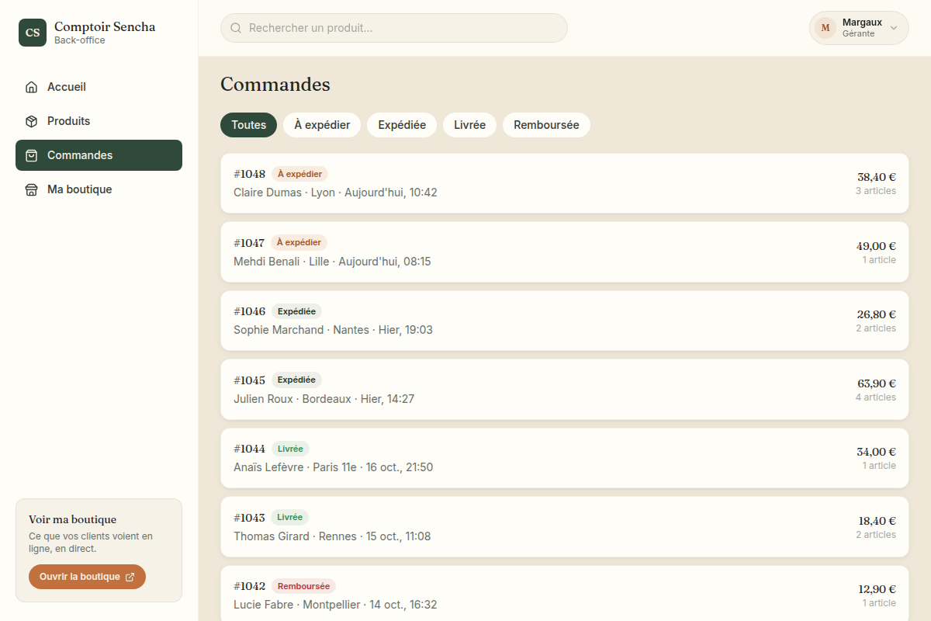Click the Julien Roux · Bordeaux order details
Screen dimensions: 931x621
pos(324,399)
